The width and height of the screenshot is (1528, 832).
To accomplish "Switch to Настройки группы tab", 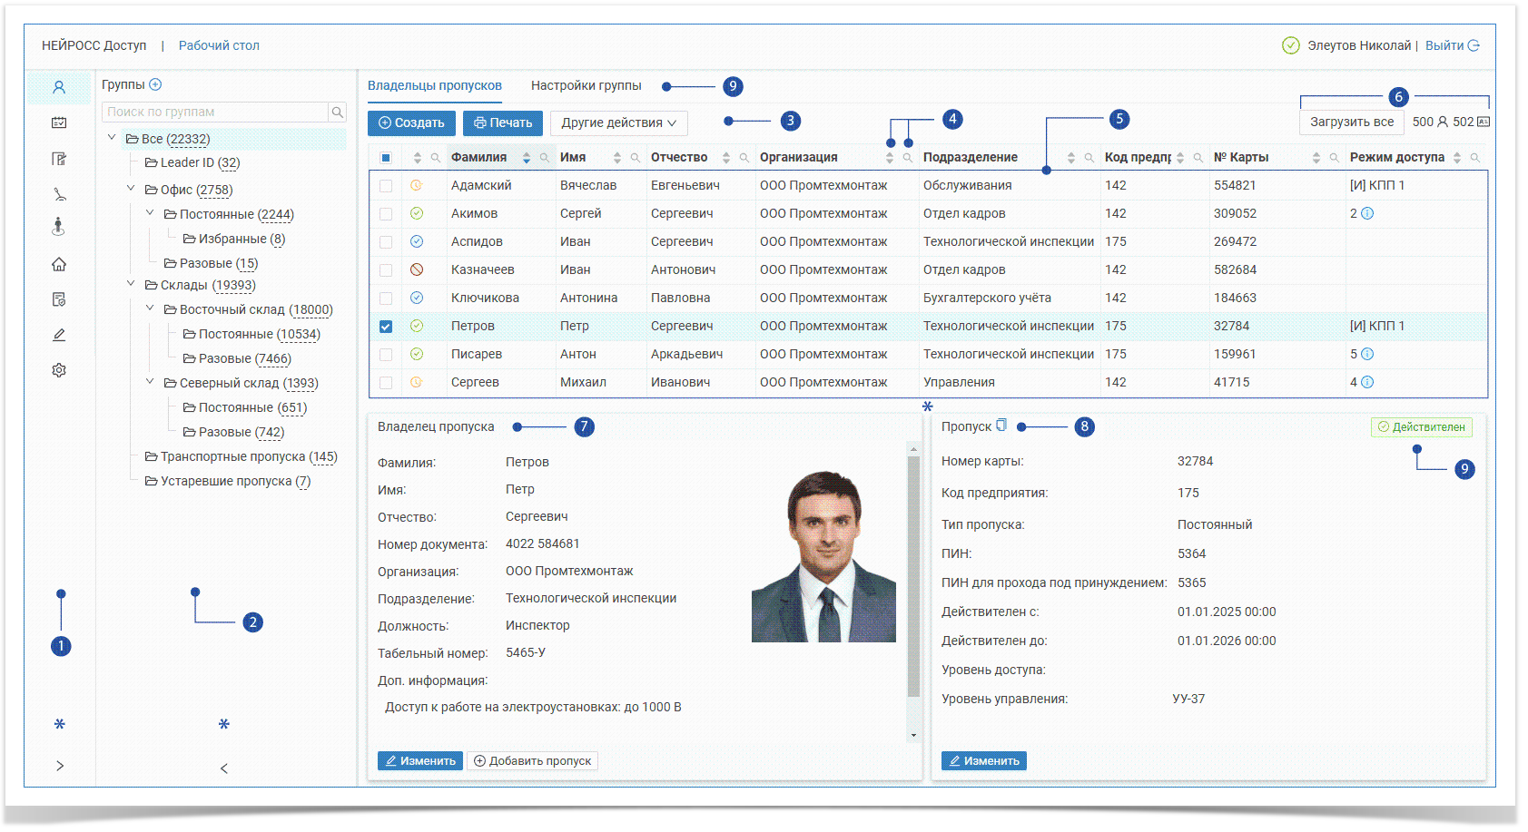I will 586,86.
